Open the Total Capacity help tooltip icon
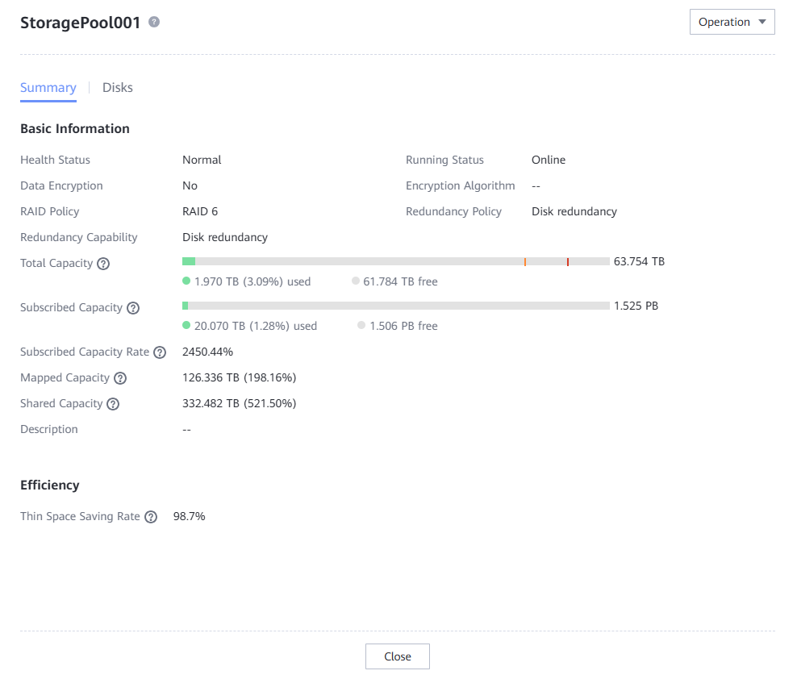This screenshot has height=679, width=797. [x=103, y=264]
